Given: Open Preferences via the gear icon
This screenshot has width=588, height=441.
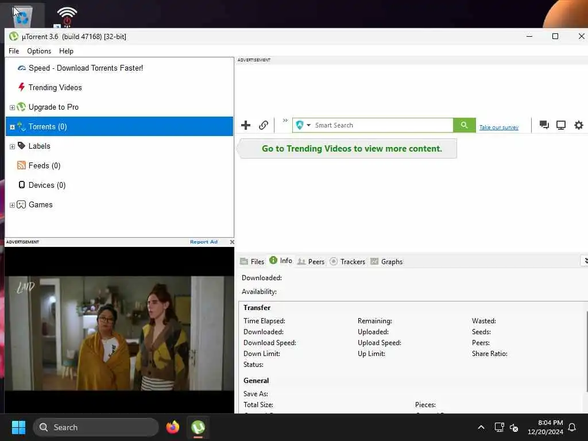Looking at the screenshot, I should [x=579, y=125].
